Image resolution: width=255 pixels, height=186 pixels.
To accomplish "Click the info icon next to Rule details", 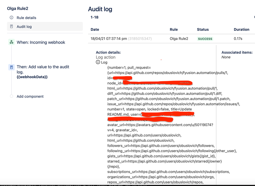I will pyautogui.click(x=11, y=18).
